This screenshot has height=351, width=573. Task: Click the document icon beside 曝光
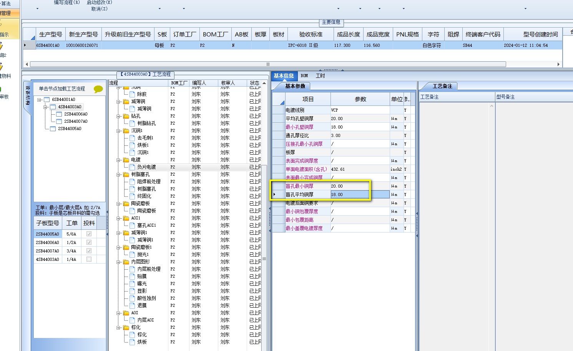click(132, 284)
